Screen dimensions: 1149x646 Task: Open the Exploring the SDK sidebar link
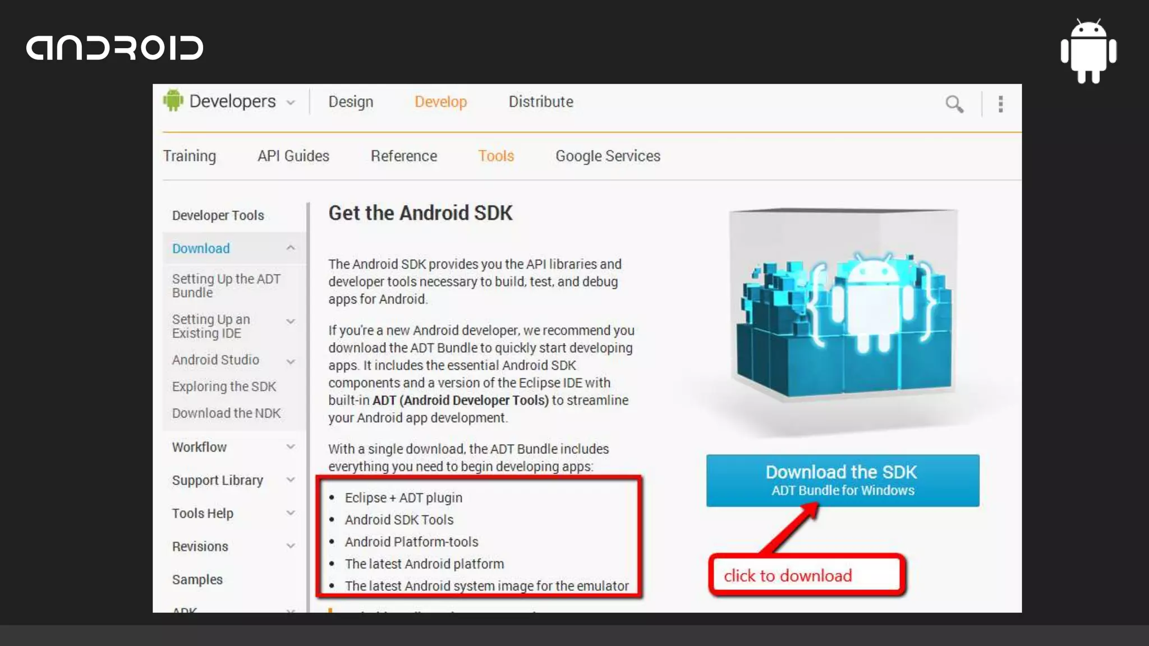(x=224, y=386)
